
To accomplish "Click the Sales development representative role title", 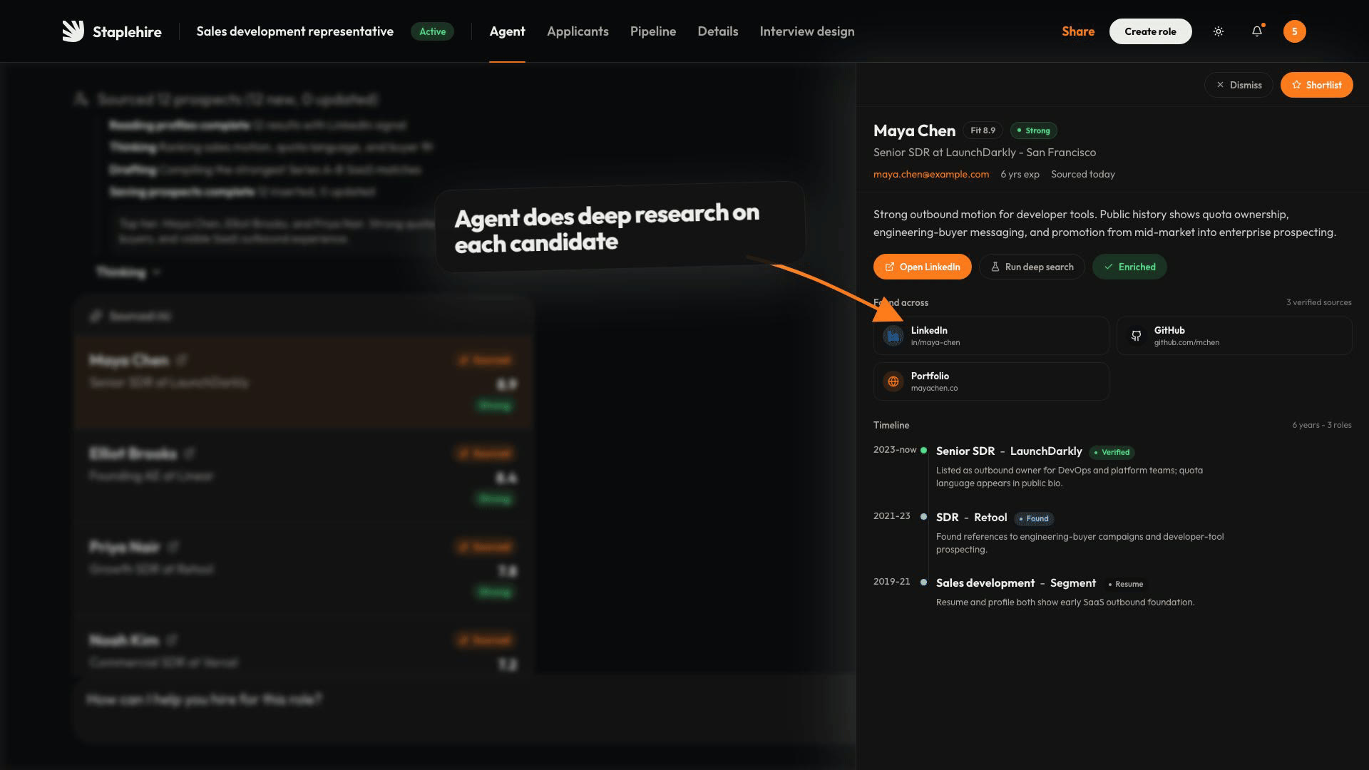I will point(294,31).
